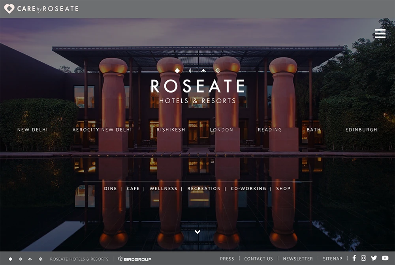Open the Recreation section
395x265 pixels.
(204, 188)
